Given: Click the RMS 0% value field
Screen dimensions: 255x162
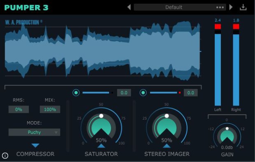Looking at the screenshot, I should [19, 109].
